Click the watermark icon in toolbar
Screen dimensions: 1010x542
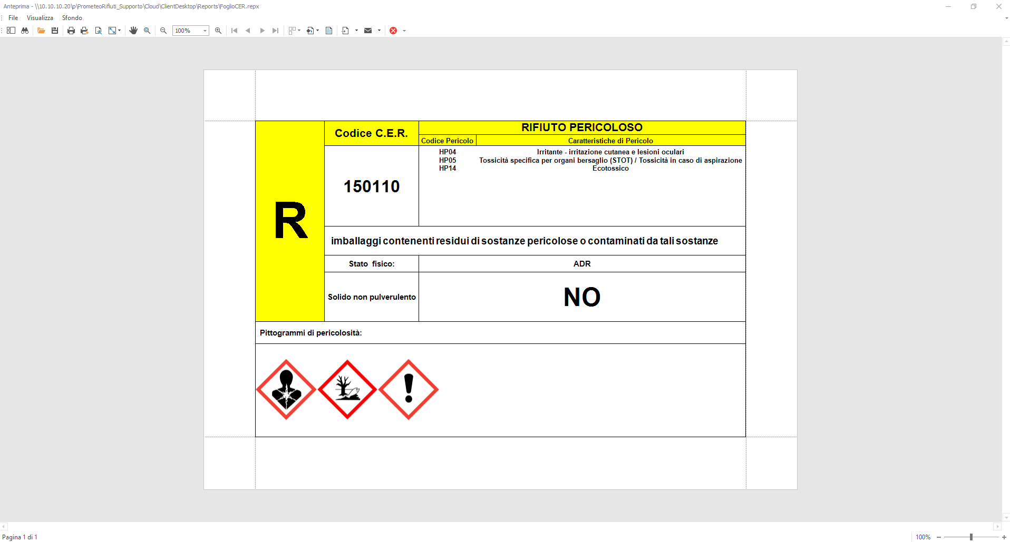(329, 31)
